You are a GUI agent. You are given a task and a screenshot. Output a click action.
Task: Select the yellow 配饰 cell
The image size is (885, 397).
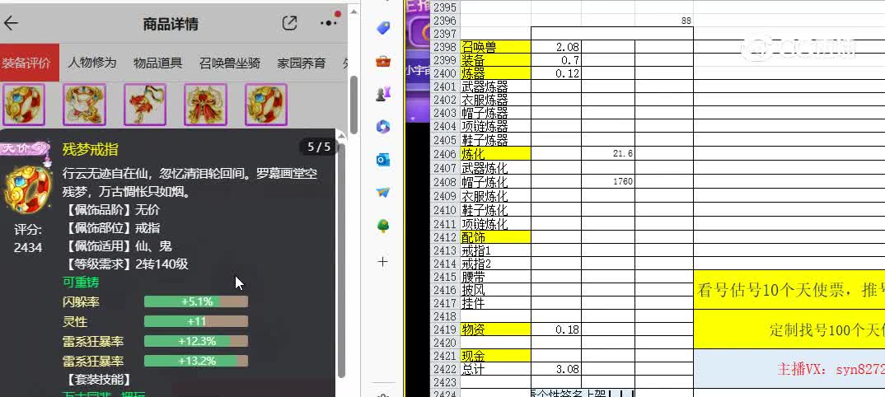tap(495, 238)
